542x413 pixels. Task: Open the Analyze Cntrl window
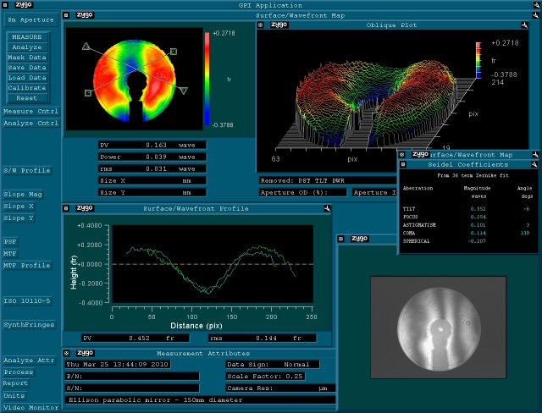(30, 123)
